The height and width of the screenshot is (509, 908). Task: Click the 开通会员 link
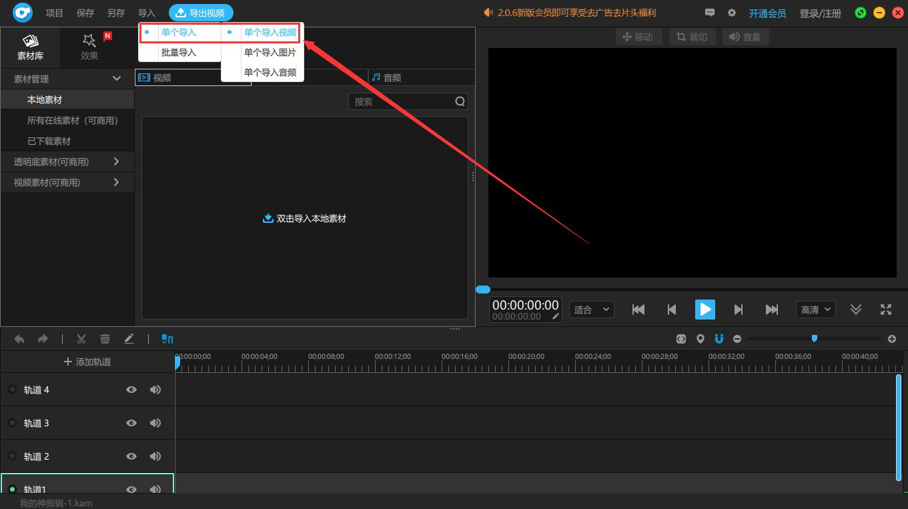tap(767, 13)
